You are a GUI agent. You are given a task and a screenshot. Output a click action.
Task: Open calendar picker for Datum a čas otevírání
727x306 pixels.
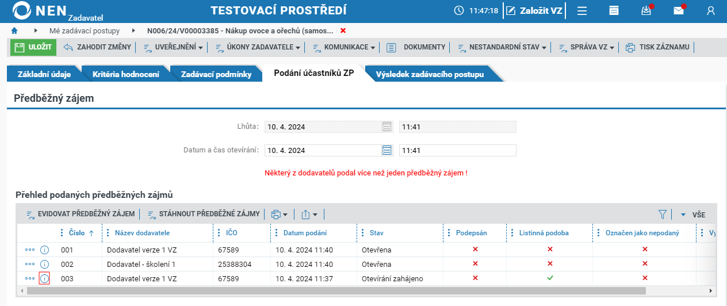point(387,150)
